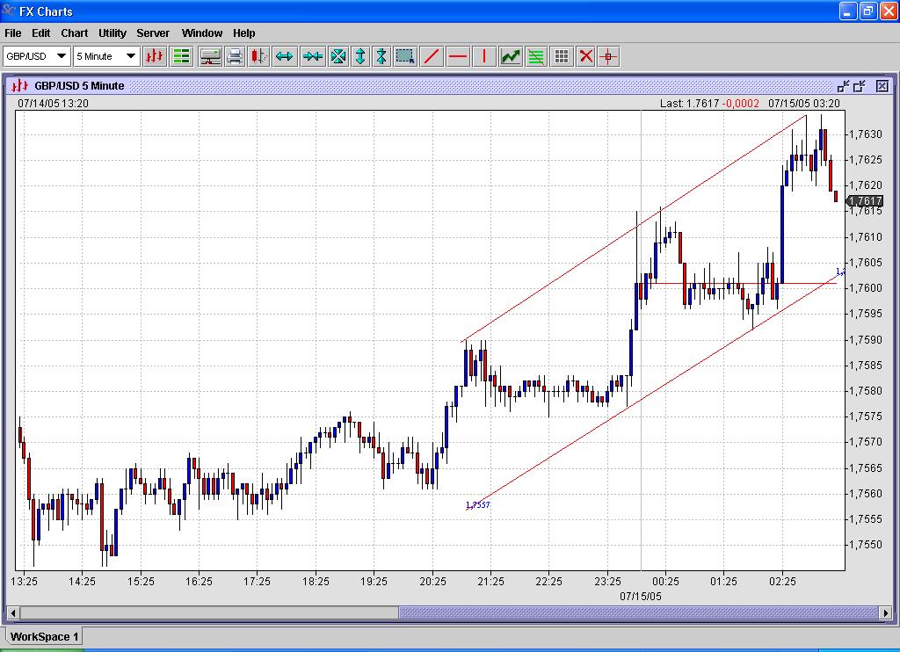Image resolution: width=900 pixels, height=652 pixels.
Task: Open the Chart menu
Action: [x=74, y=33]
